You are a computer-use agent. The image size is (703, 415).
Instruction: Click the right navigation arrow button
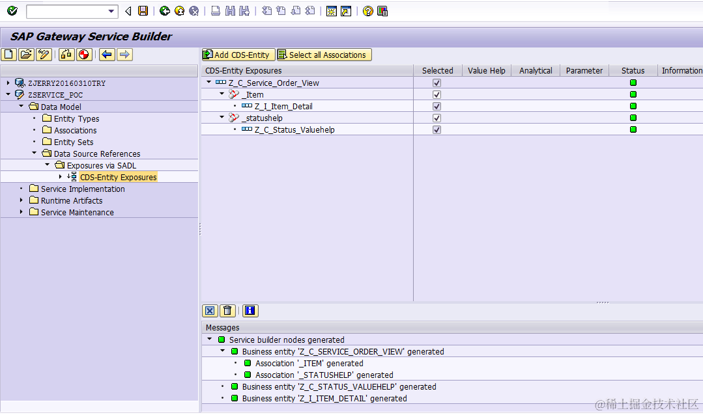tap(124, 55)
